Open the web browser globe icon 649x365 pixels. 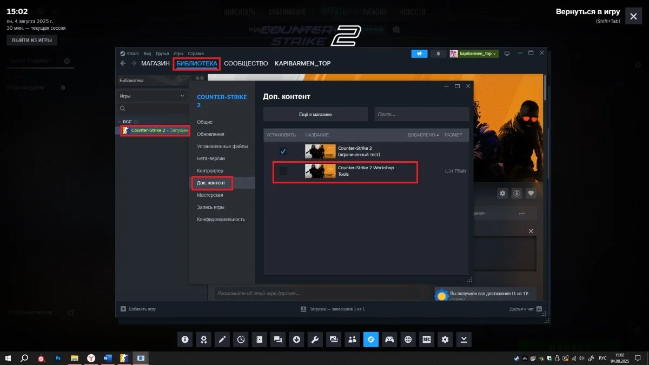point(408,340)
